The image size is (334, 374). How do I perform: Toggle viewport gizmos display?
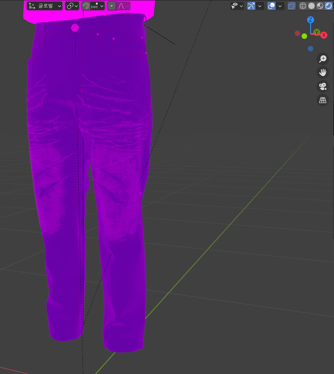[x=251, y=6]
